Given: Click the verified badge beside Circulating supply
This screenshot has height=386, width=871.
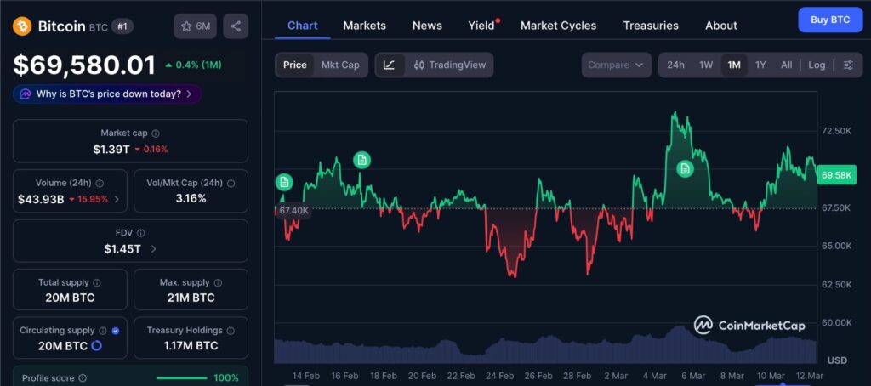Looking at the screenshot, I should point(116,331).
